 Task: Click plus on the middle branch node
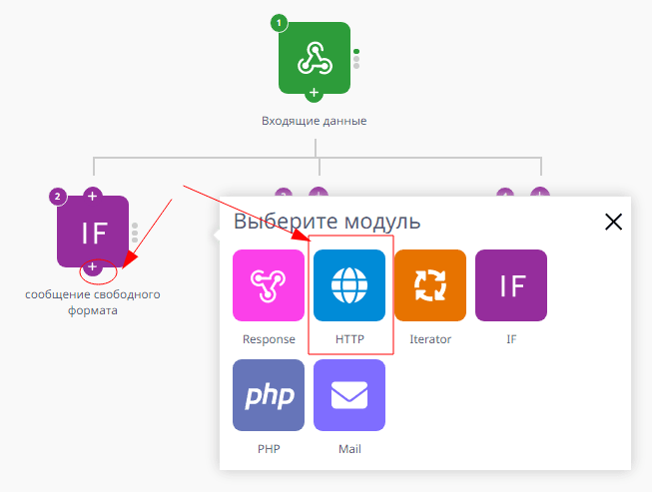pyautogui.click(x=318, y=195)
